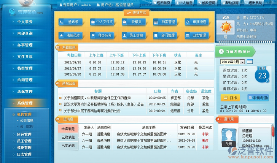Open the 档案管理 archive management shortcut

pos(165,22)
